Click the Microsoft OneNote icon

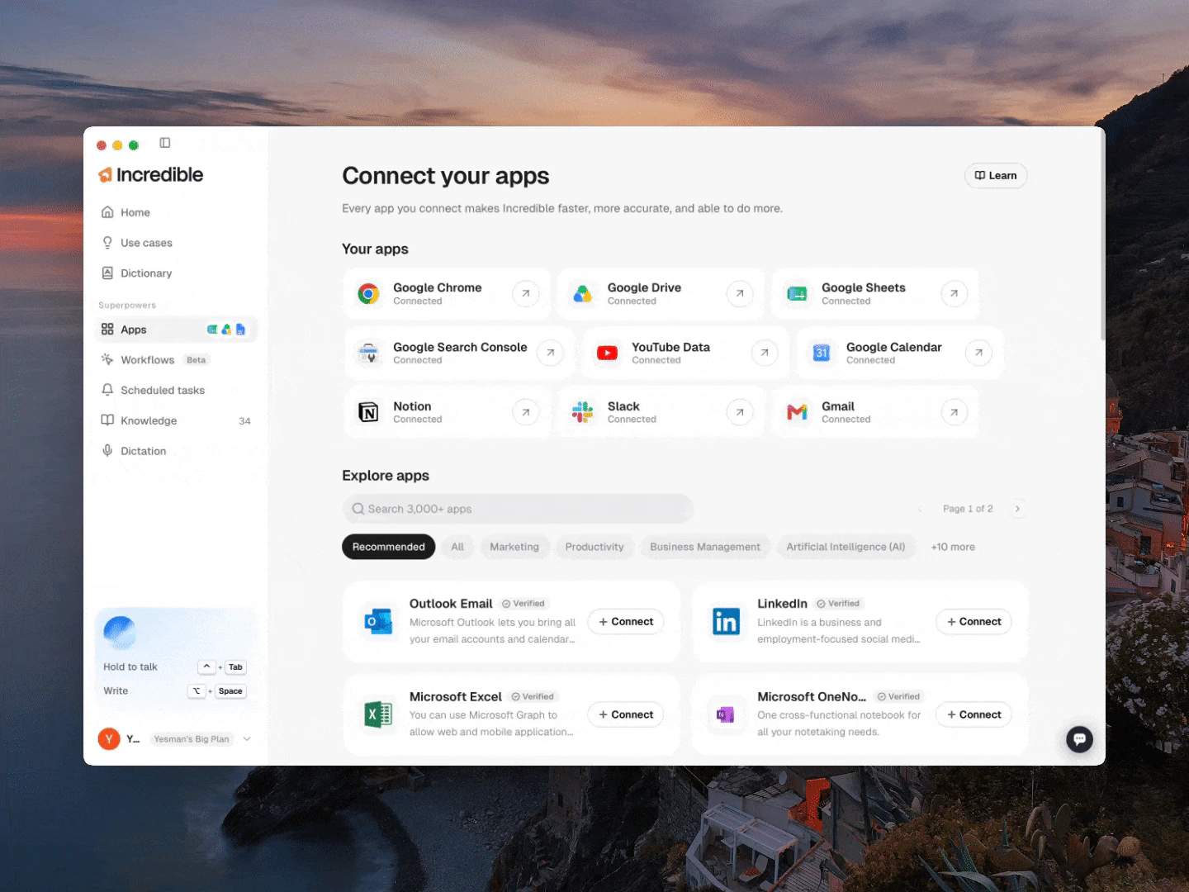(726, 714)
